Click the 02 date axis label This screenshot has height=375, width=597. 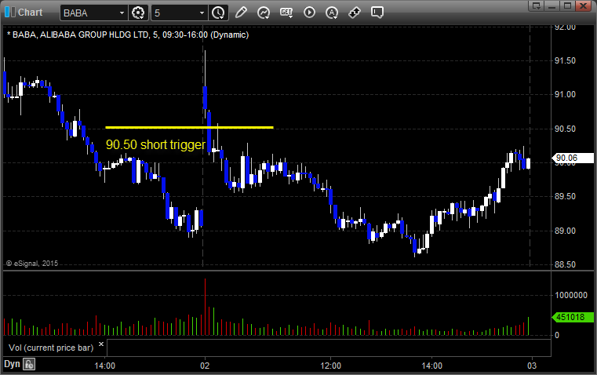205,366
